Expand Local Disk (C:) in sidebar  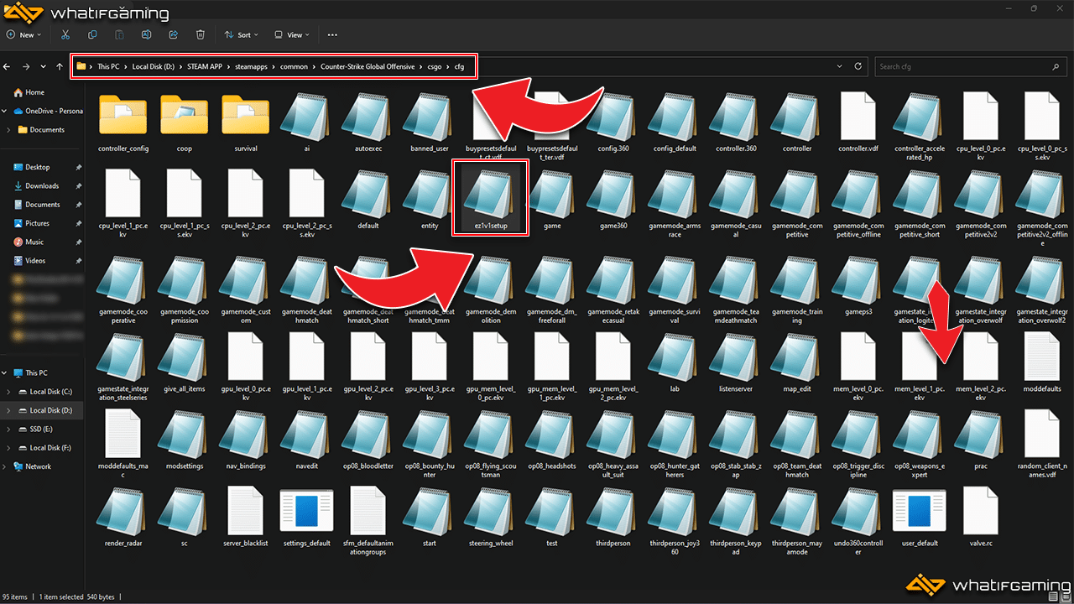coord(8,392)
